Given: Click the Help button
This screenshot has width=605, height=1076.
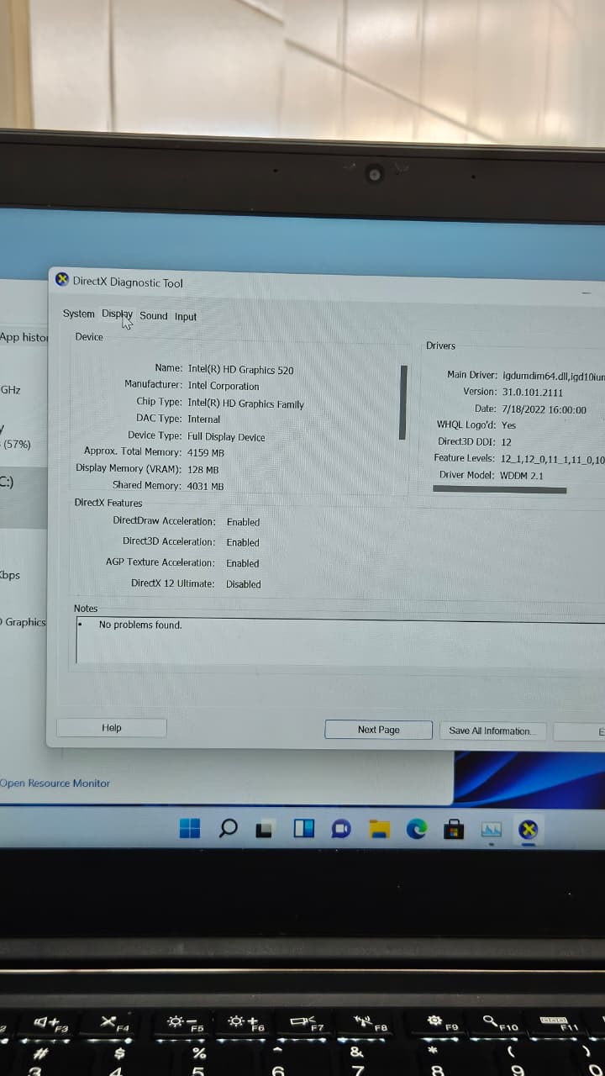Looking at the screenshot, I should click(111, 728).
